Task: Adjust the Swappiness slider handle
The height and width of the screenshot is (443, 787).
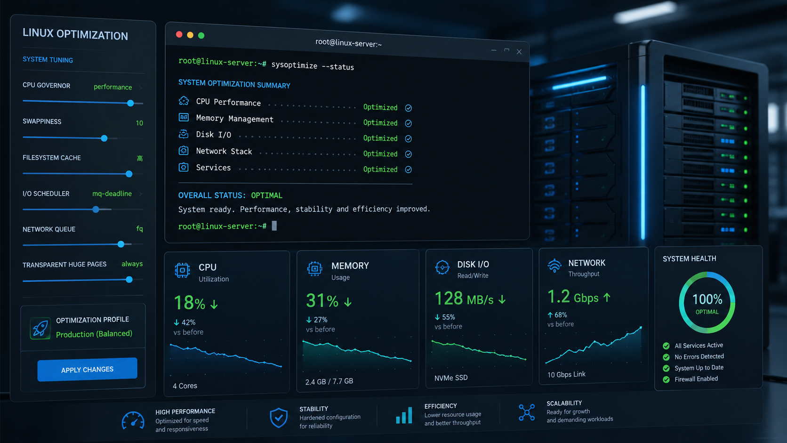Action: [104, 138]
